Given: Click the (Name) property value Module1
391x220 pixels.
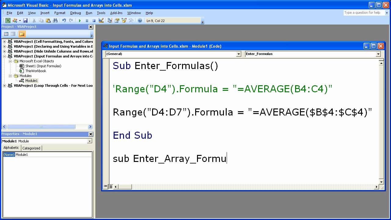Looking at the screenshot, I should point(53,155).
